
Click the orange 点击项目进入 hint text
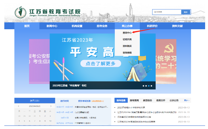(98, 101)
